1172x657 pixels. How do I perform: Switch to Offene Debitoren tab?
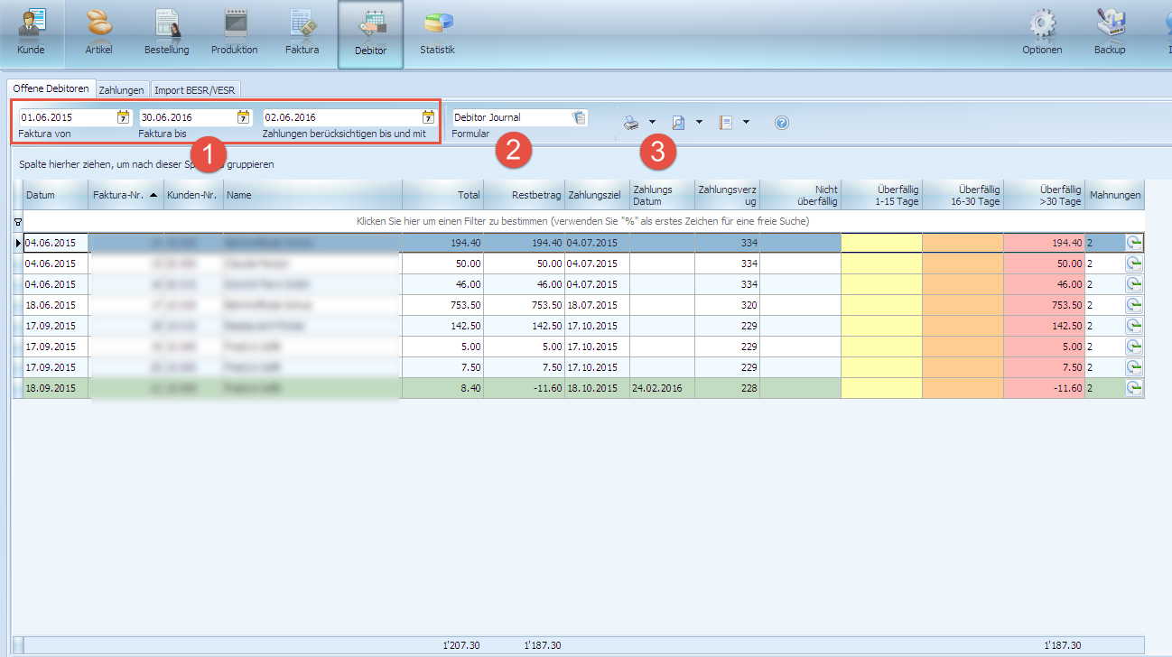pyautogui.click(x=51, y=89)
